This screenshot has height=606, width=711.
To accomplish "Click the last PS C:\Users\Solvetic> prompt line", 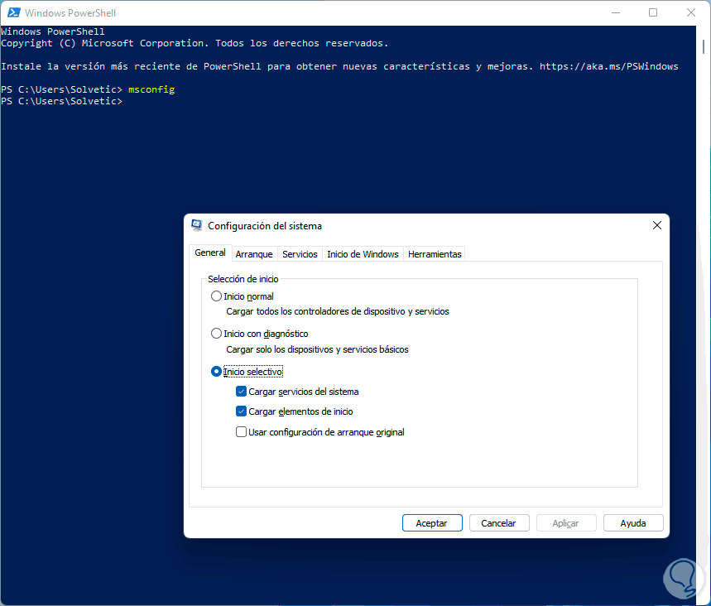I will coord(62,101).
